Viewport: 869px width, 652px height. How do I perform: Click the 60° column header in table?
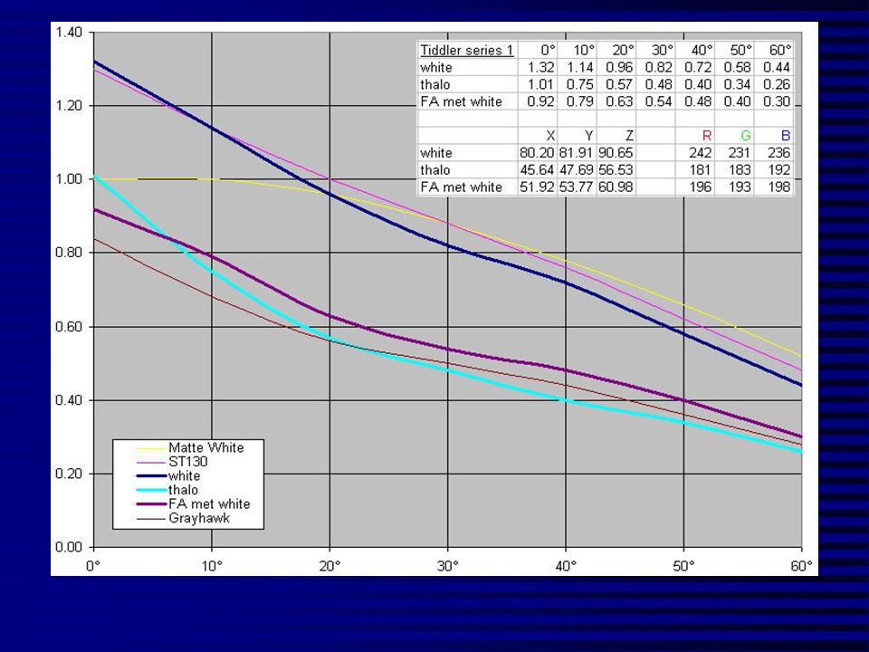tap(779, 50)
